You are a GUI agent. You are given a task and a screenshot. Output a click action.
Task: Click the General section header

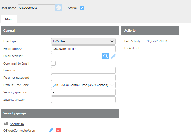click(59, 31)
